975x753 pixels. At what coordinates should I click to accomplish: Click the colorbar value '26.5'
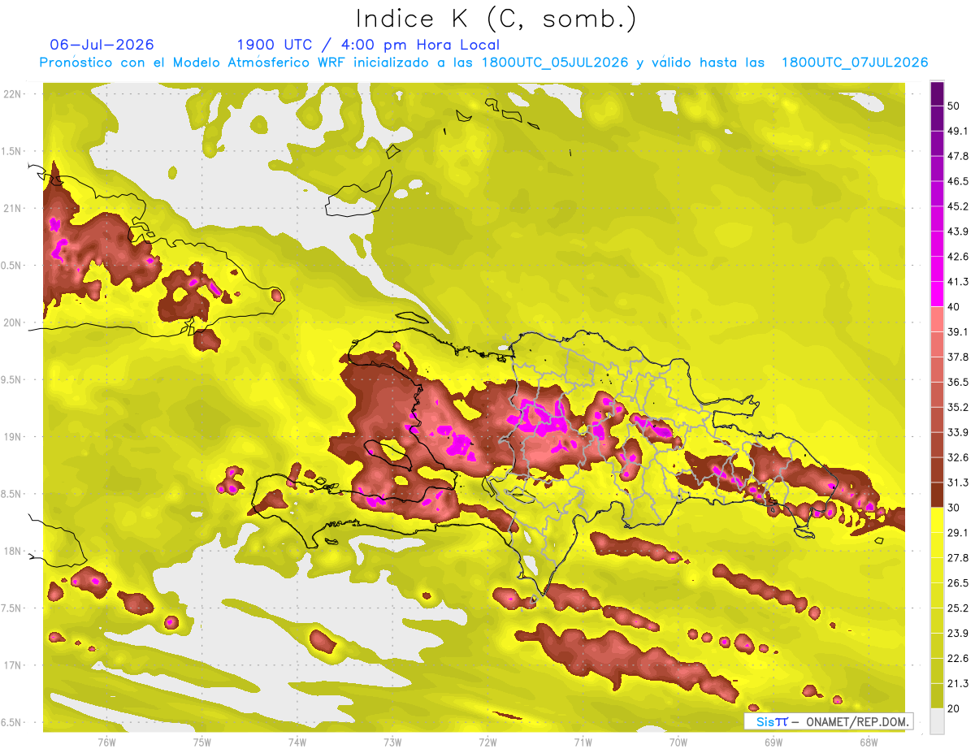click(958, 583)
